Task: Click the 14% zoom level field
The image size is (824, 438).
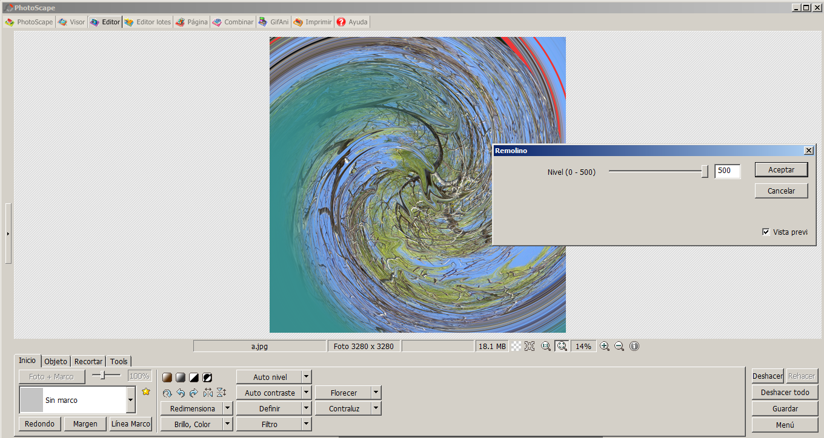Action: point(583,346)
